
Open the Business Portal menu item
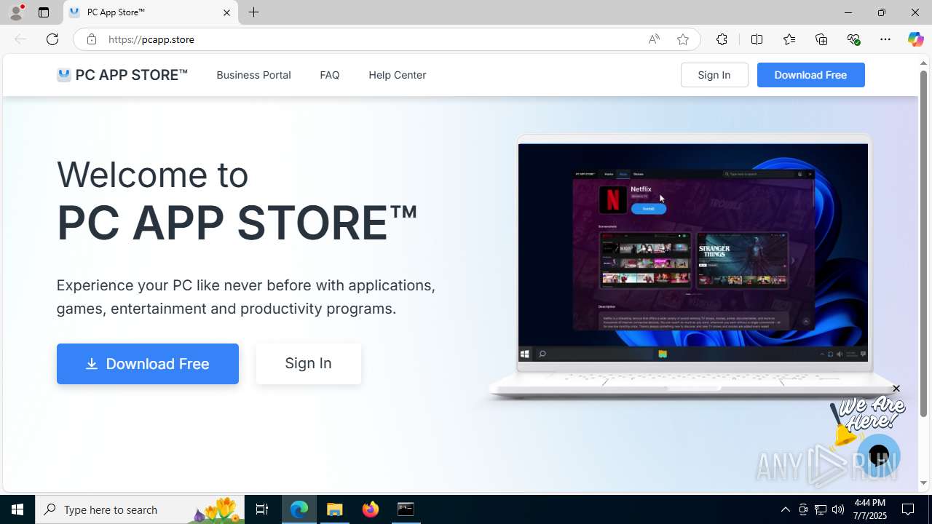tap(253, 75)
